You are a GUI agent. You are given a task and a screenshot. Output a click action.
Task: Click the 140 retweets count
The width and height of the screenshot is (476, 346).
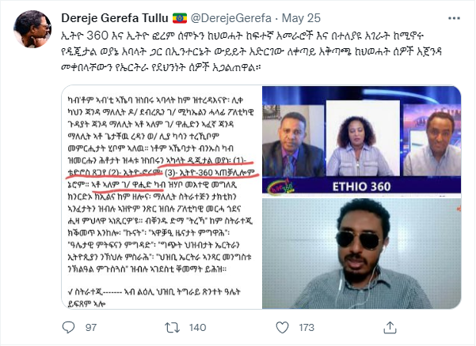pyautogui.click(x=198, y=328)
